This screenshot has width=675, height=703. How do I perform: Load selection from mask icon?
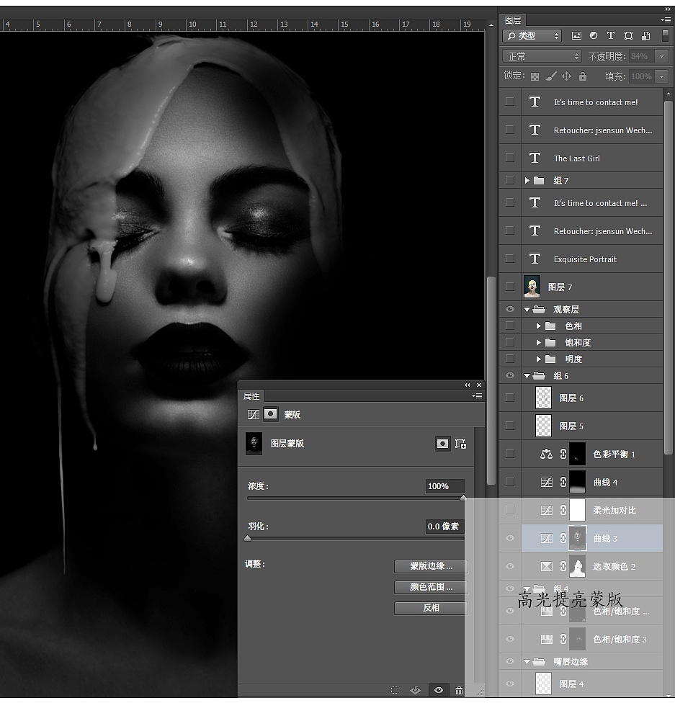(395, 690)
